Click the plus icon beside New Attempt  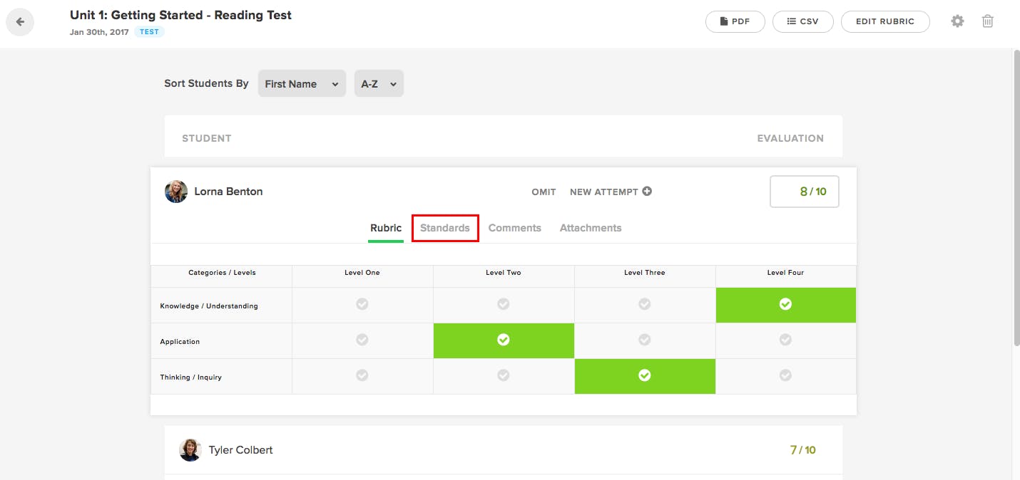pos(647,191)
